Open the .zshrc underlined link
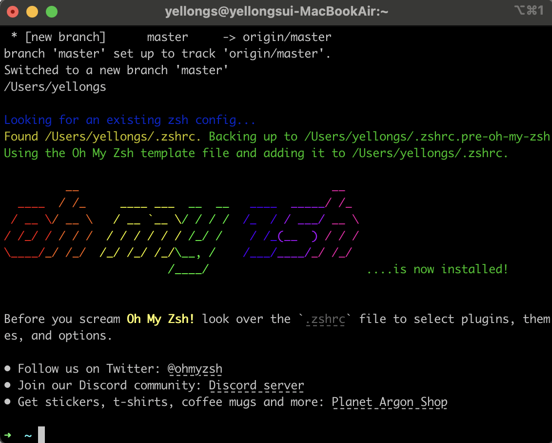 (x=325, y=319)
